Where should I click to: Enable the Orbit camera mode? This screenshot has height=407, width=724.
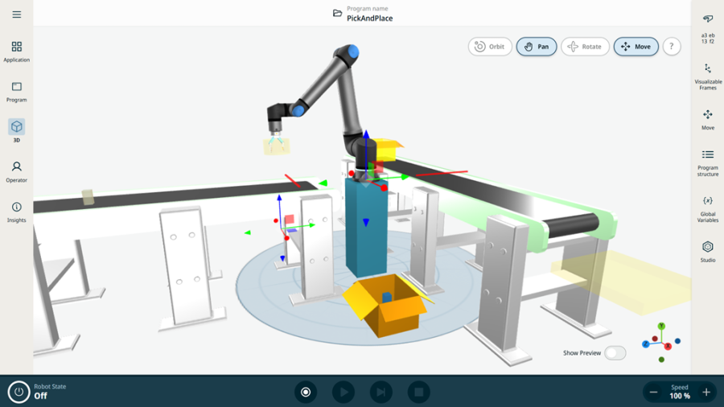[x=490, y=47]
